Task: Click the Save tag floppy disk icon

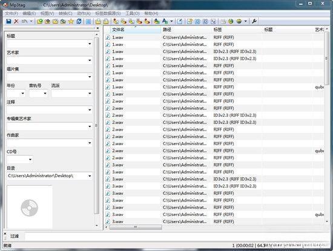Action: click(8, 21)
